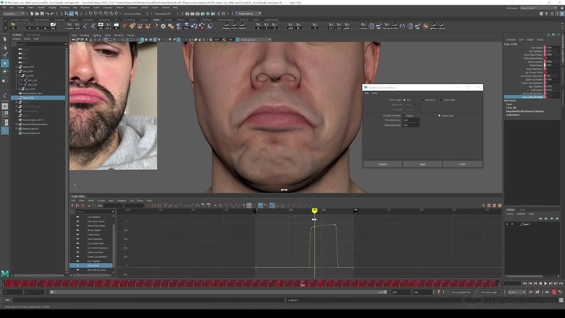The image size is (565, 318).
Task: Click the red Auto Keyframe toggle icon
Action: (554, 292)
